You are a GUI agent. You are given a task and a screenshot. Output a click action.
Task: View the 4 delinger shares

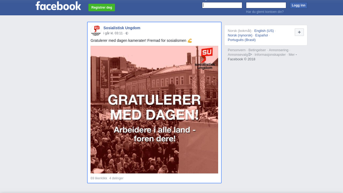[116, 178]
